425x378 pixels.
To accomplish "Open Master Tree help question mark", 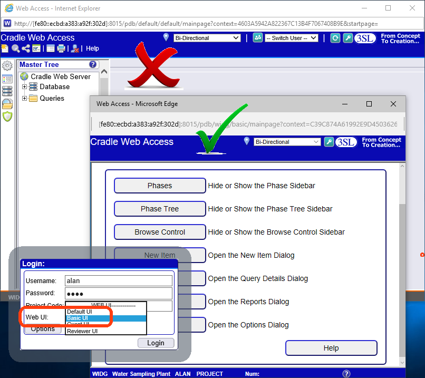I will pos(93,64).
